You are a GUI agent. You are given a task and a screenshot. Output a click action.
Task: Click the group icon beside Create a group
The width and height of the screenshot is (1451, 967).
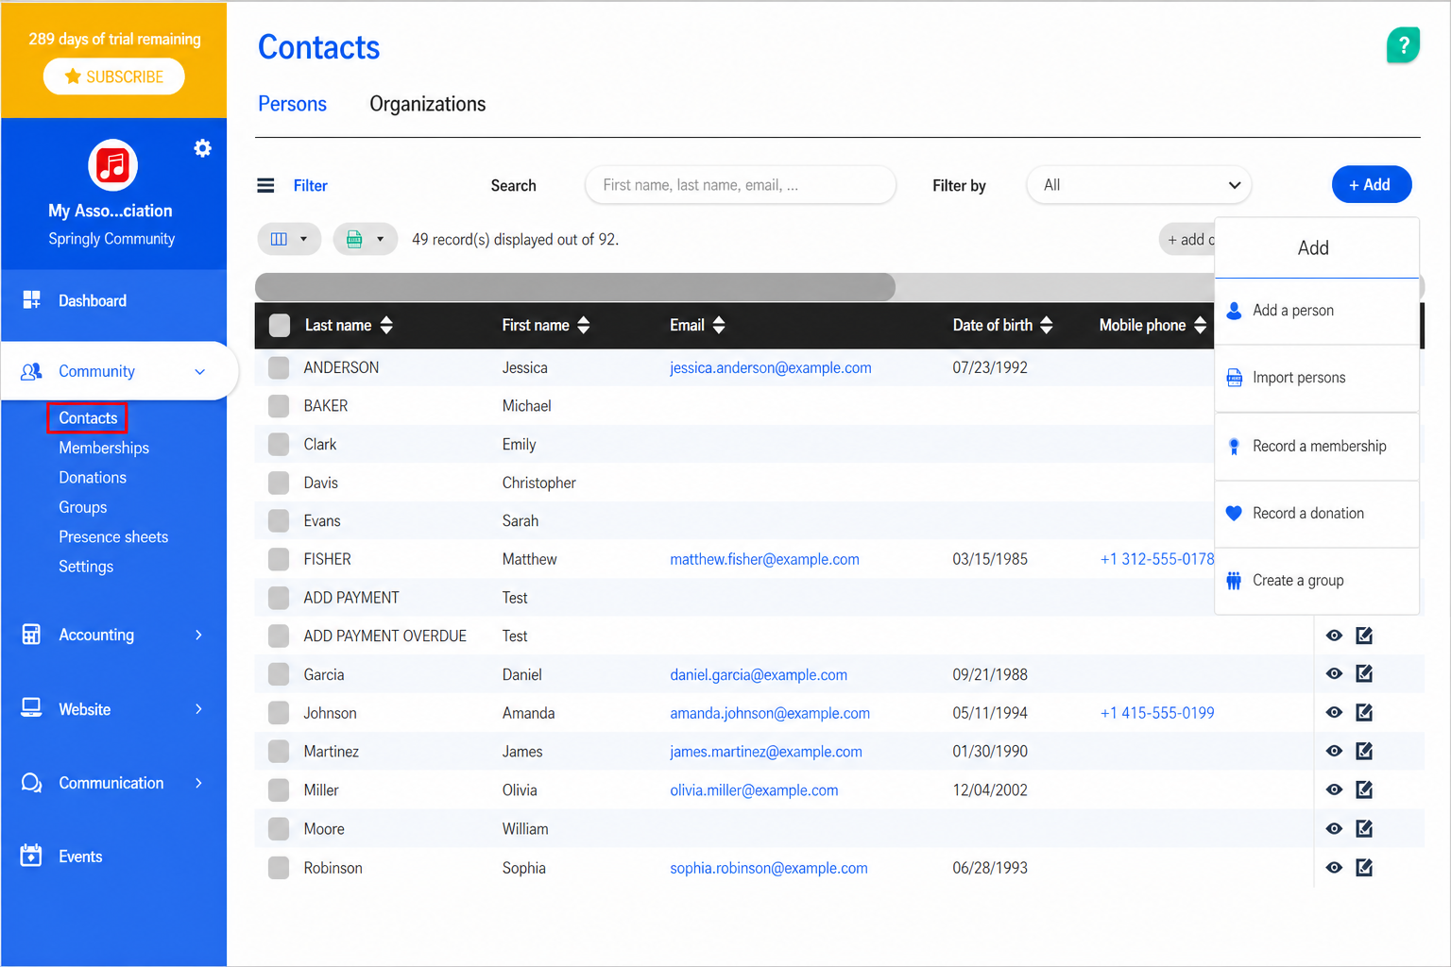pyautogui.click(x=1234, y=581)
